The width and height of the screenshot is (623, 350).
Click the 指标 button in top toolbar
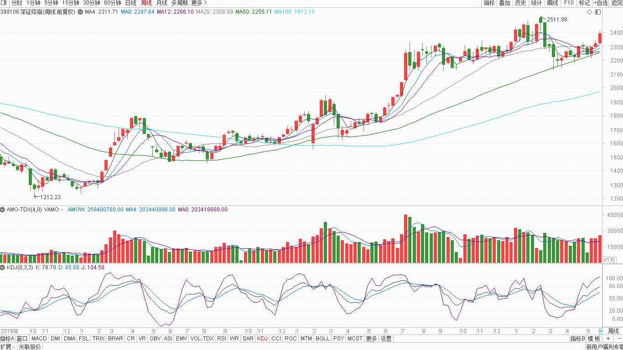(x=489, y=3)
